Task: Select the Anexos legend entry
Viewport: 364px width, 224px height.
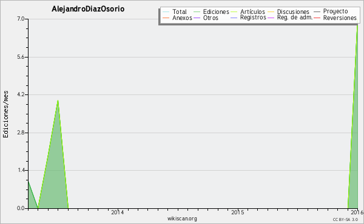Action: click(182, 18)
